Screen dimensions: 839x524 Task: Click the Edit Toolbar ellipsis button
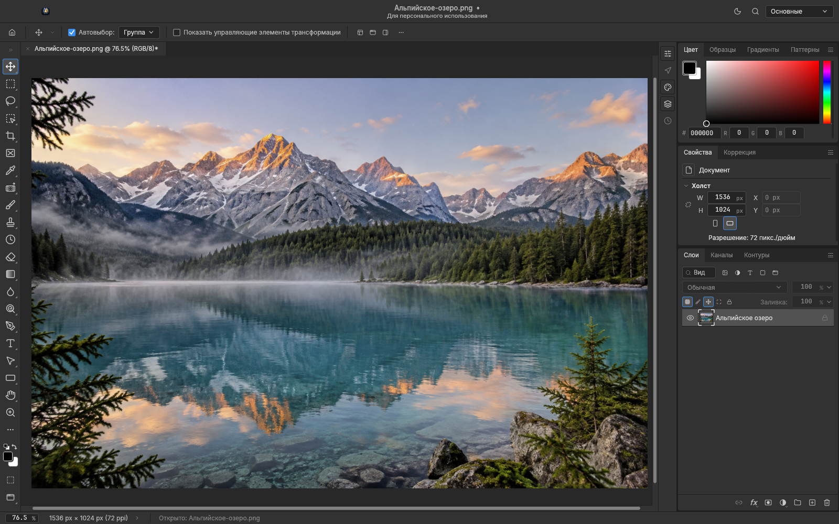(x=10, y=430)
